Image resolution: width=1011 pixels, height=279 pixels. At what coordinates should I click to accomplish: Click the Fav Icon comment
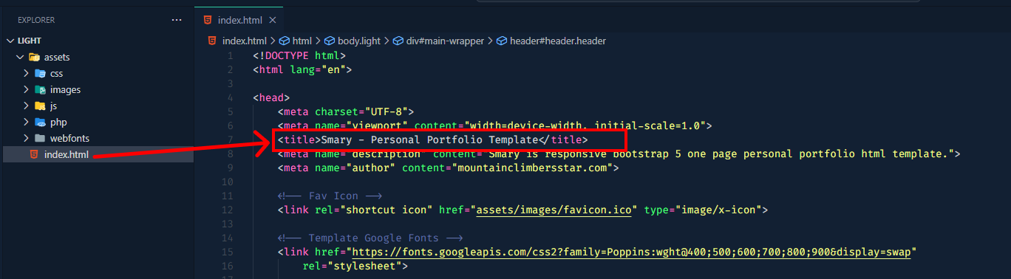tap(330, 196)
